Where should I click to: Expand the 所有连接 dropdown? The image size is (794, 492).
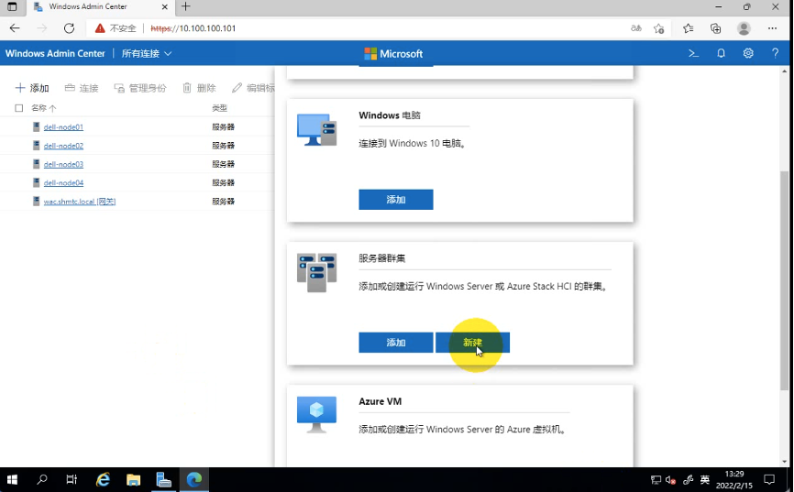click(147, 54)
